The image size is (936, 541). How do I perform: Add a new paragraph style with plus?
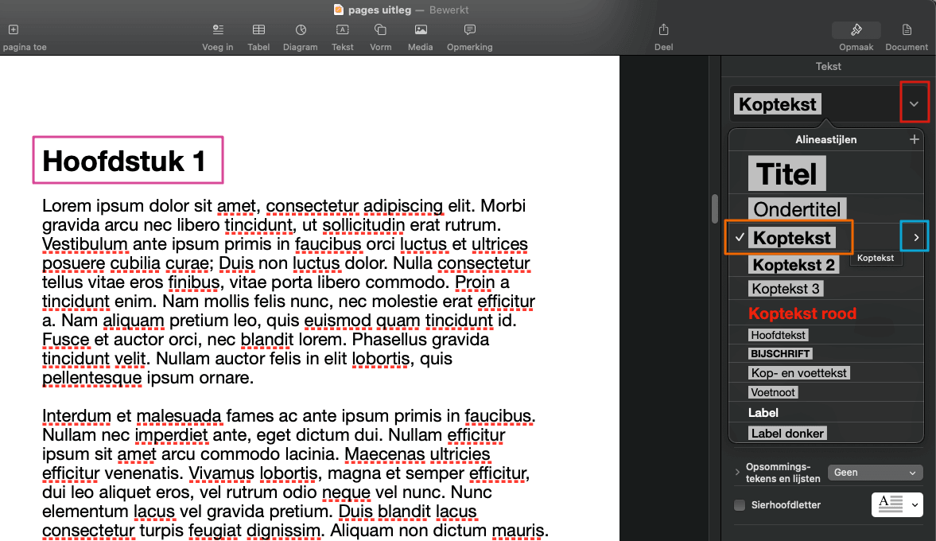(x=914, y=139)
